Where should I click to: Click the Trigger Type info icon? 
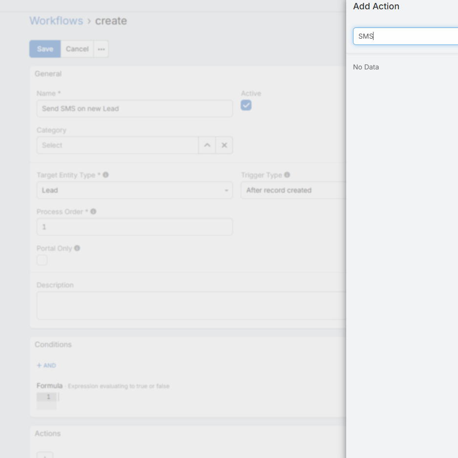click(287, 174)
